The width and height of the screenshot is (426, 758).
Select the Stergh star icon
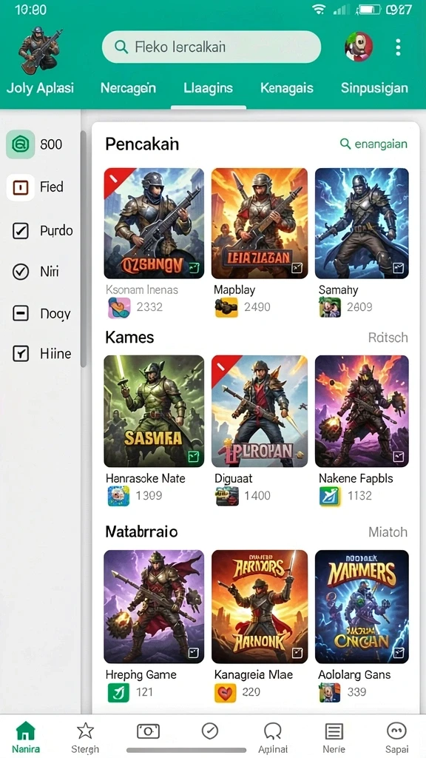tap(86, 731)
